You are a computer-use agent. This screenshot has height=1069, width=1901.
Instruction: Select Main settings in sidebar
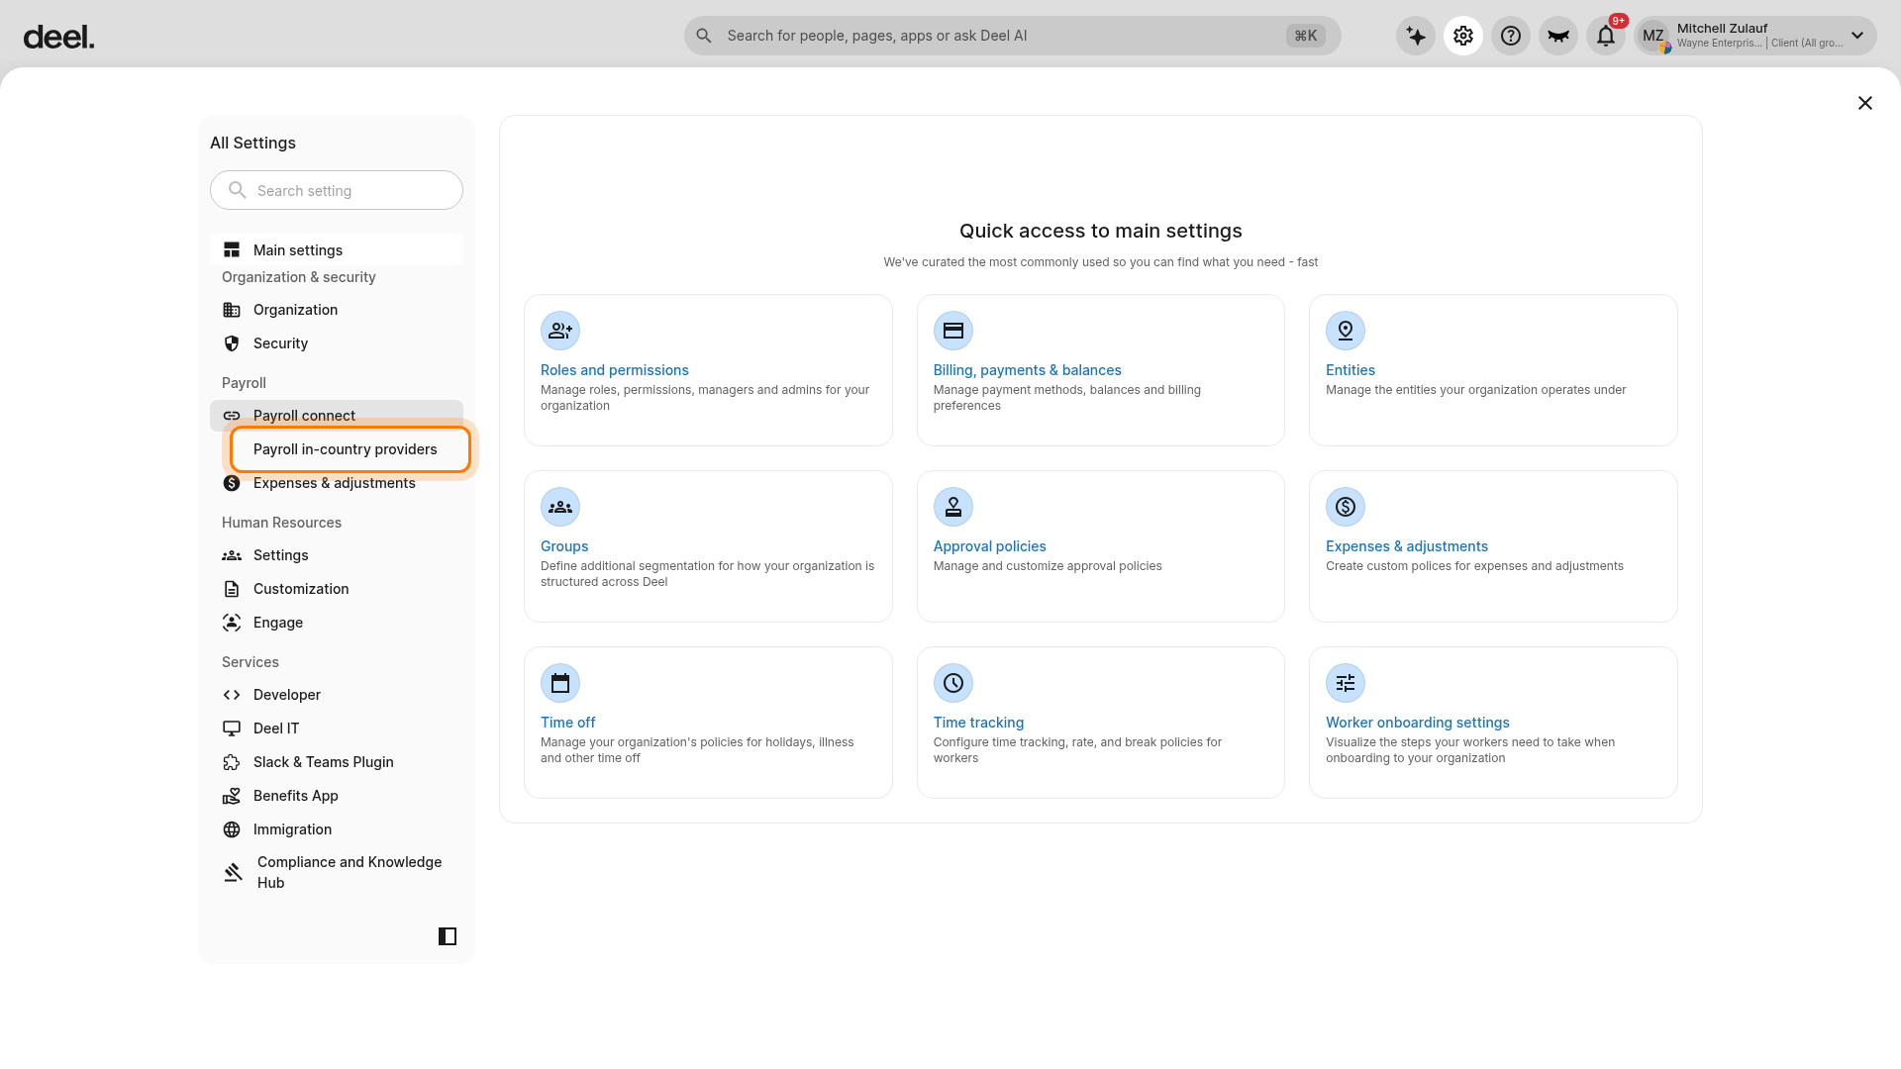click(337, 250)
